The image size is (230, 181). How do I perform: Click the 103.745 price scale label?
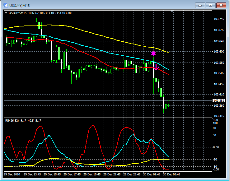(x=219, y=19)
